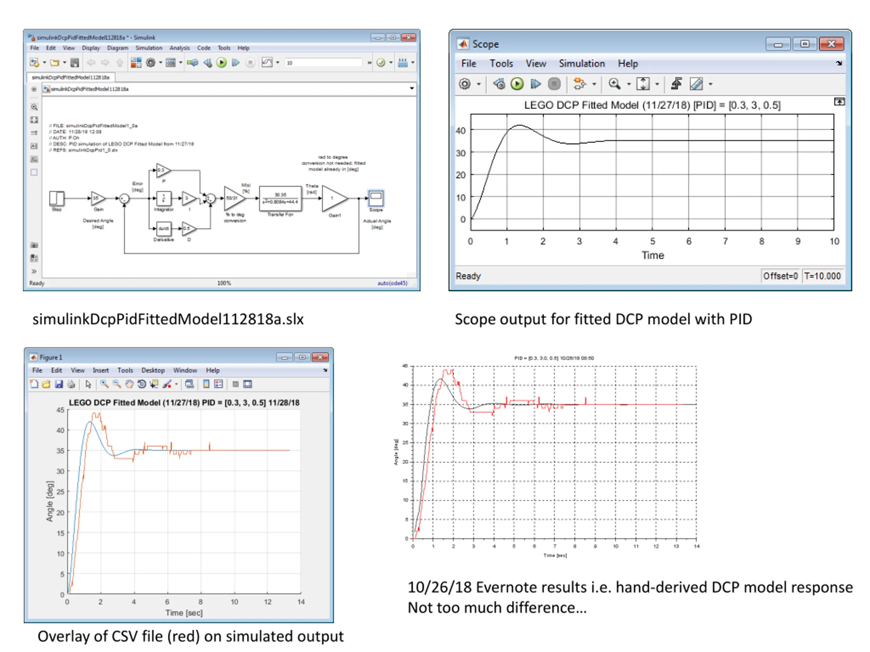
Task: Click the Simulink Stop simulation button
Action: (x=250, y=62)
